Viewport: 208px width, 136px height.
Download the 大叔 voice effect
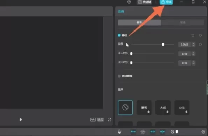coord(167,112)
